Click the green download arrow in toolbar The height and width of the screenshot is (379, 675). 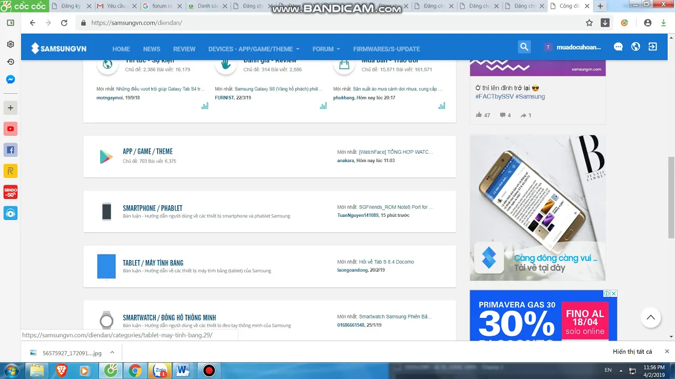[x=664, y=23]
